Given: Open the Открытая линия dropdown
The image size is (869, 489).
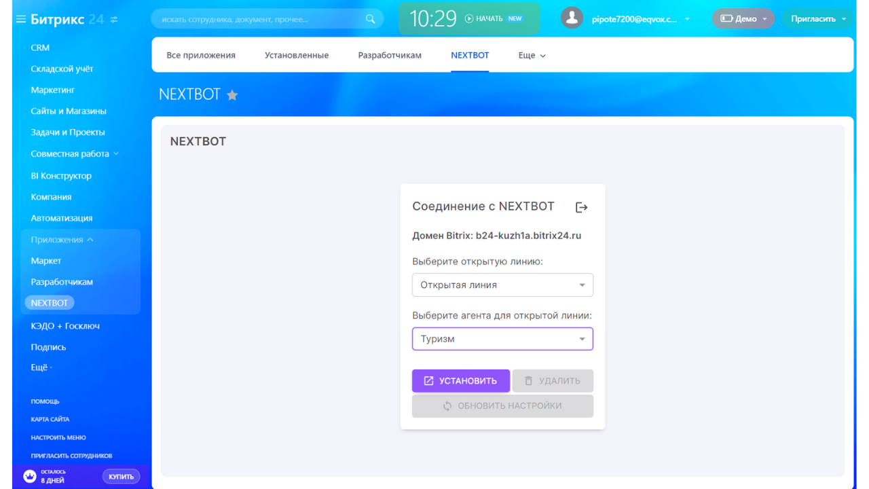Looking at the screenshot, I should click(x=502, y=285).
